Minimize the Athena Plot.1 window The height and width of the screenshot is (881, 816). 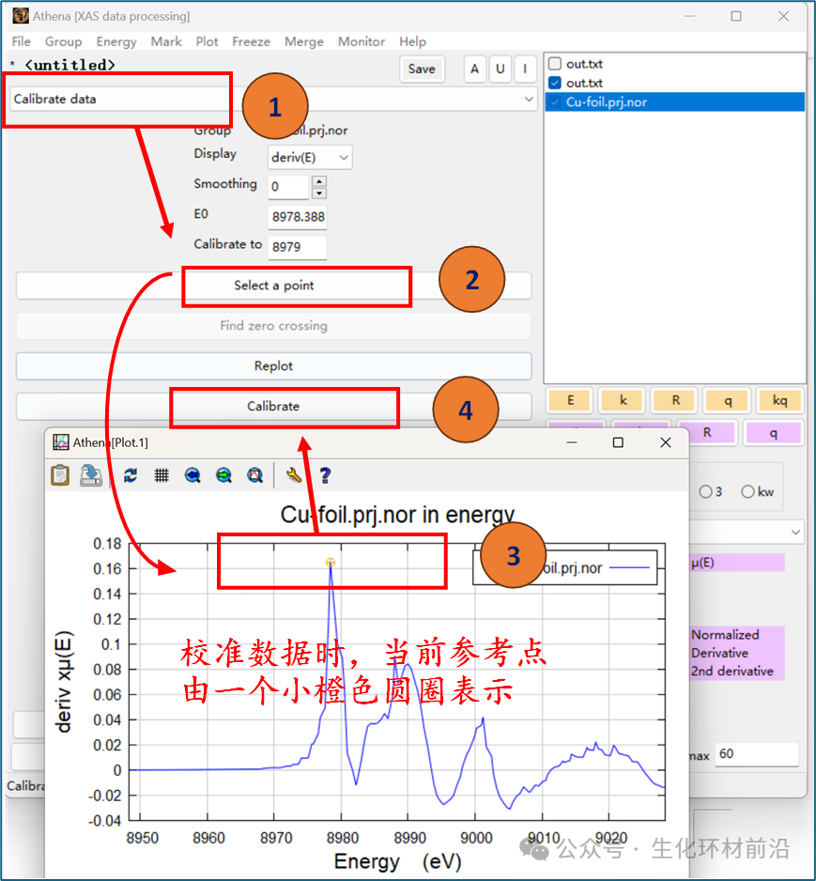tap(572, 442)
